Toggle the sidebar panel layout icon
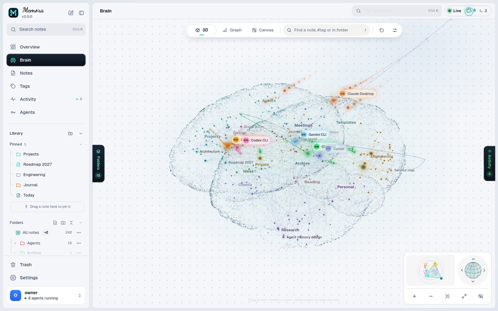 (82, 13)
